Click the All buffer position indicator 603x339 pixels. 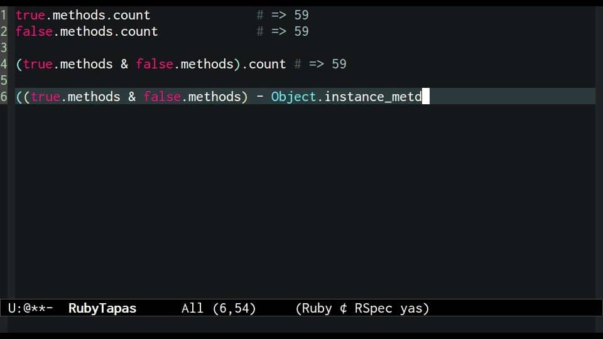(x=192, y=308)
